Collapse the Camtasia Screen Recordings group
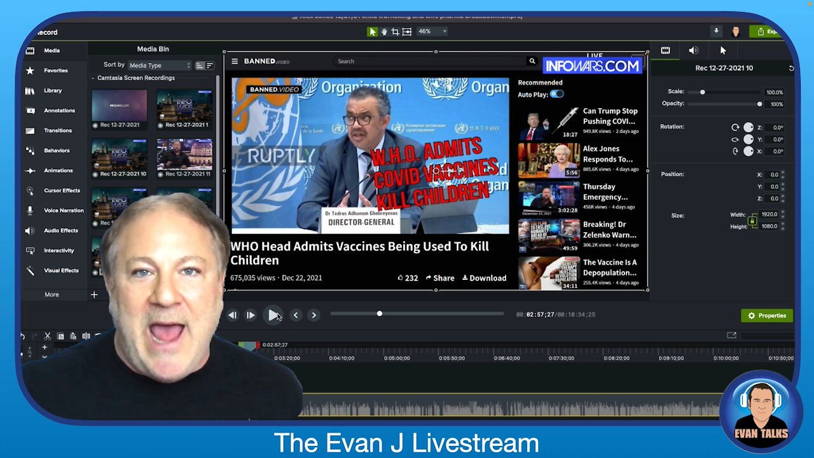Image resolution: width=814 pixels, height=458 pixels. tap(93, 78)
